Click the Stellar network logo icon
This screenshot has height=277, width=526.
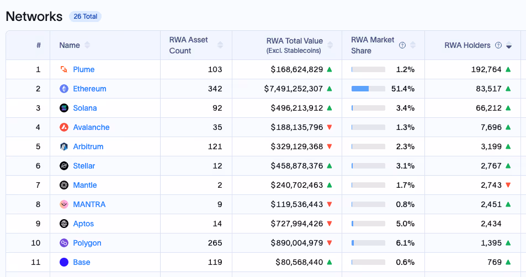63,166
